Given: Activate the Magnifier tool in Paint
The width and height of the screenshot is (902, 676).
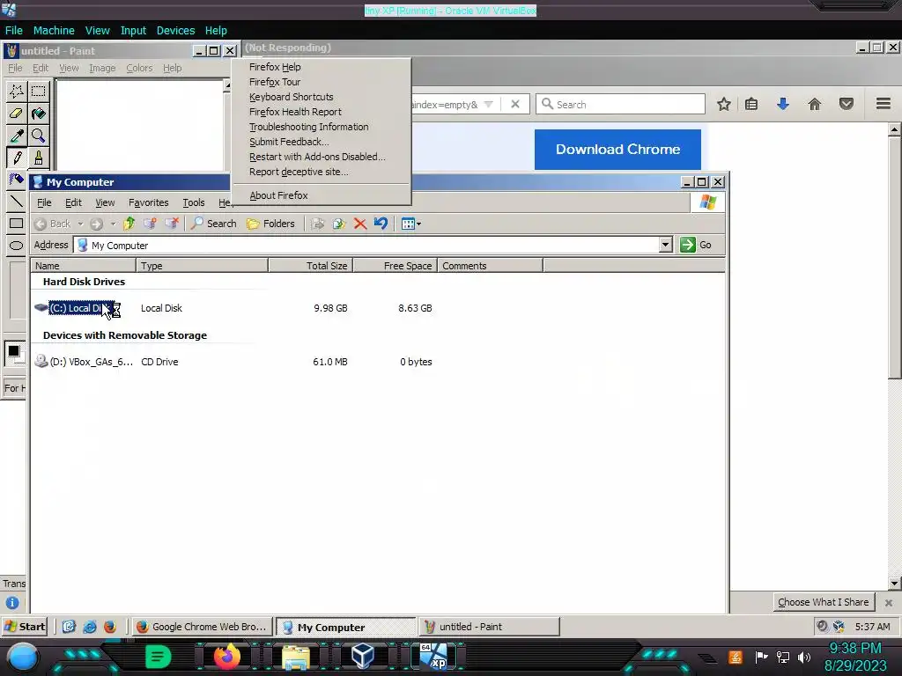Looking at the screenshot, I should (x=39, y=136).
